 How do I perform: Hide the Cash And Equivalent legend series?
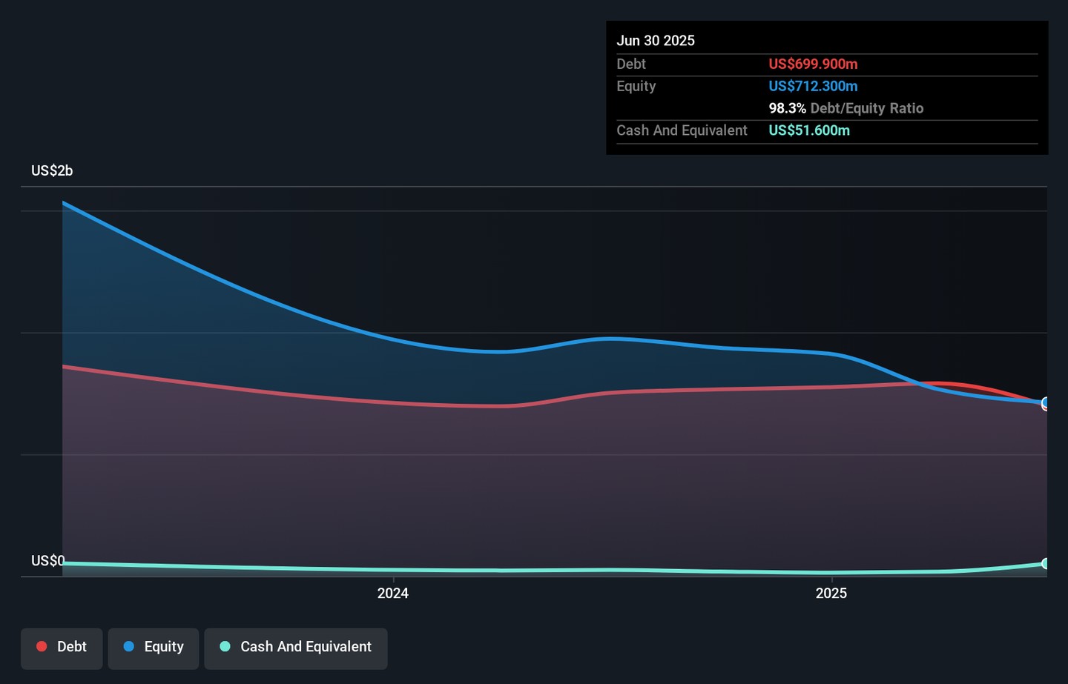click(296, 648)
